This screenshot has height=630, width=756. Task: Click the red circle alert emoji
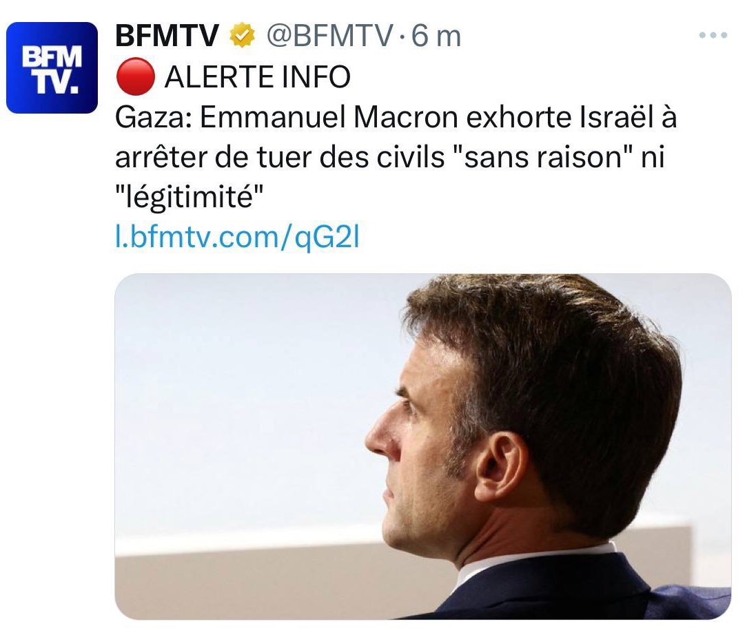pos(133,78)
